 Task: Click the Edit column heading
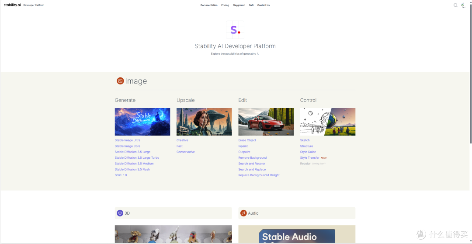tap(243, 100)
